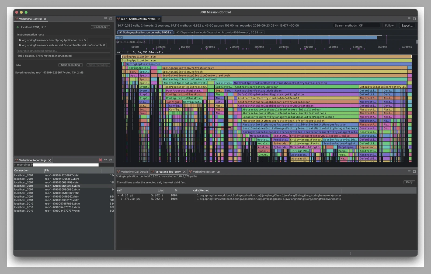Select the SpringApplication.refreshContext flame frame
This screenshot has width=431, height=274.
point(284,68)
